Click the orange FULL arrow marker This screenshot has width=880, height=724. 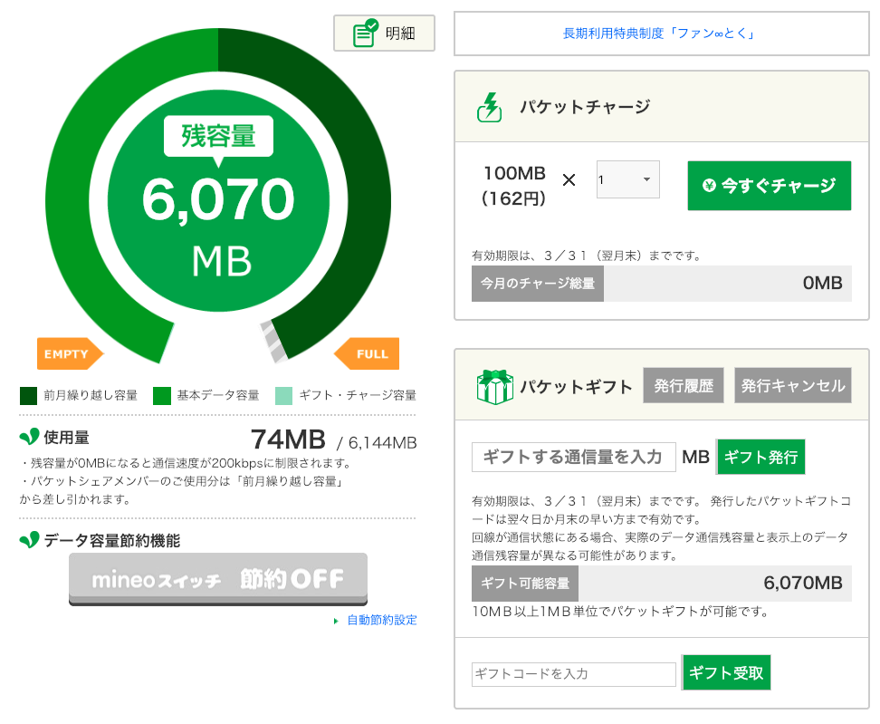(367, 353)
